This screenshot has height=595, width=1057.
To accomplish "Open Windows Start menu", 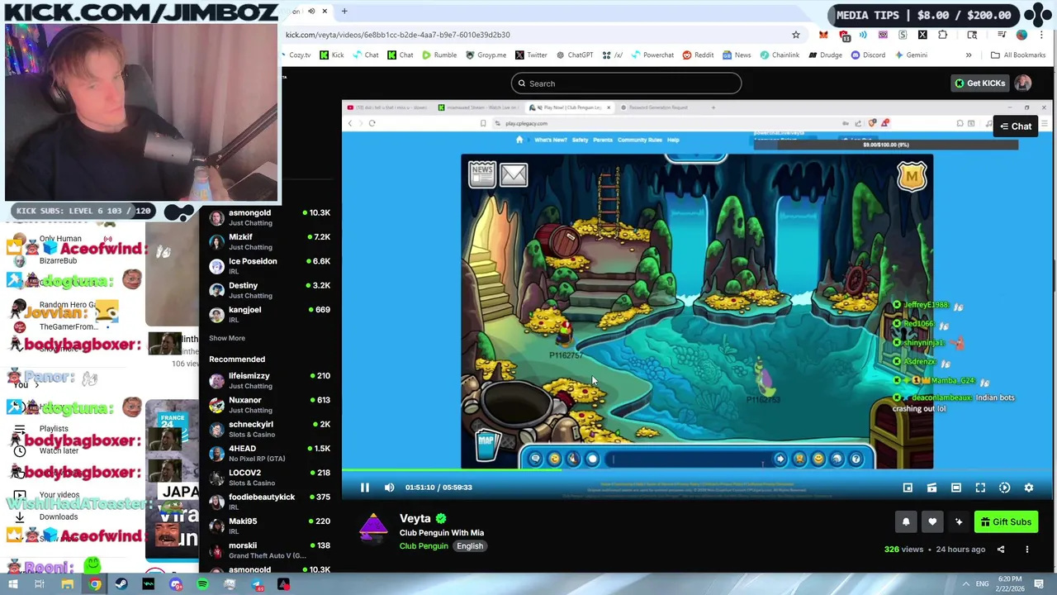I will 12,585.
